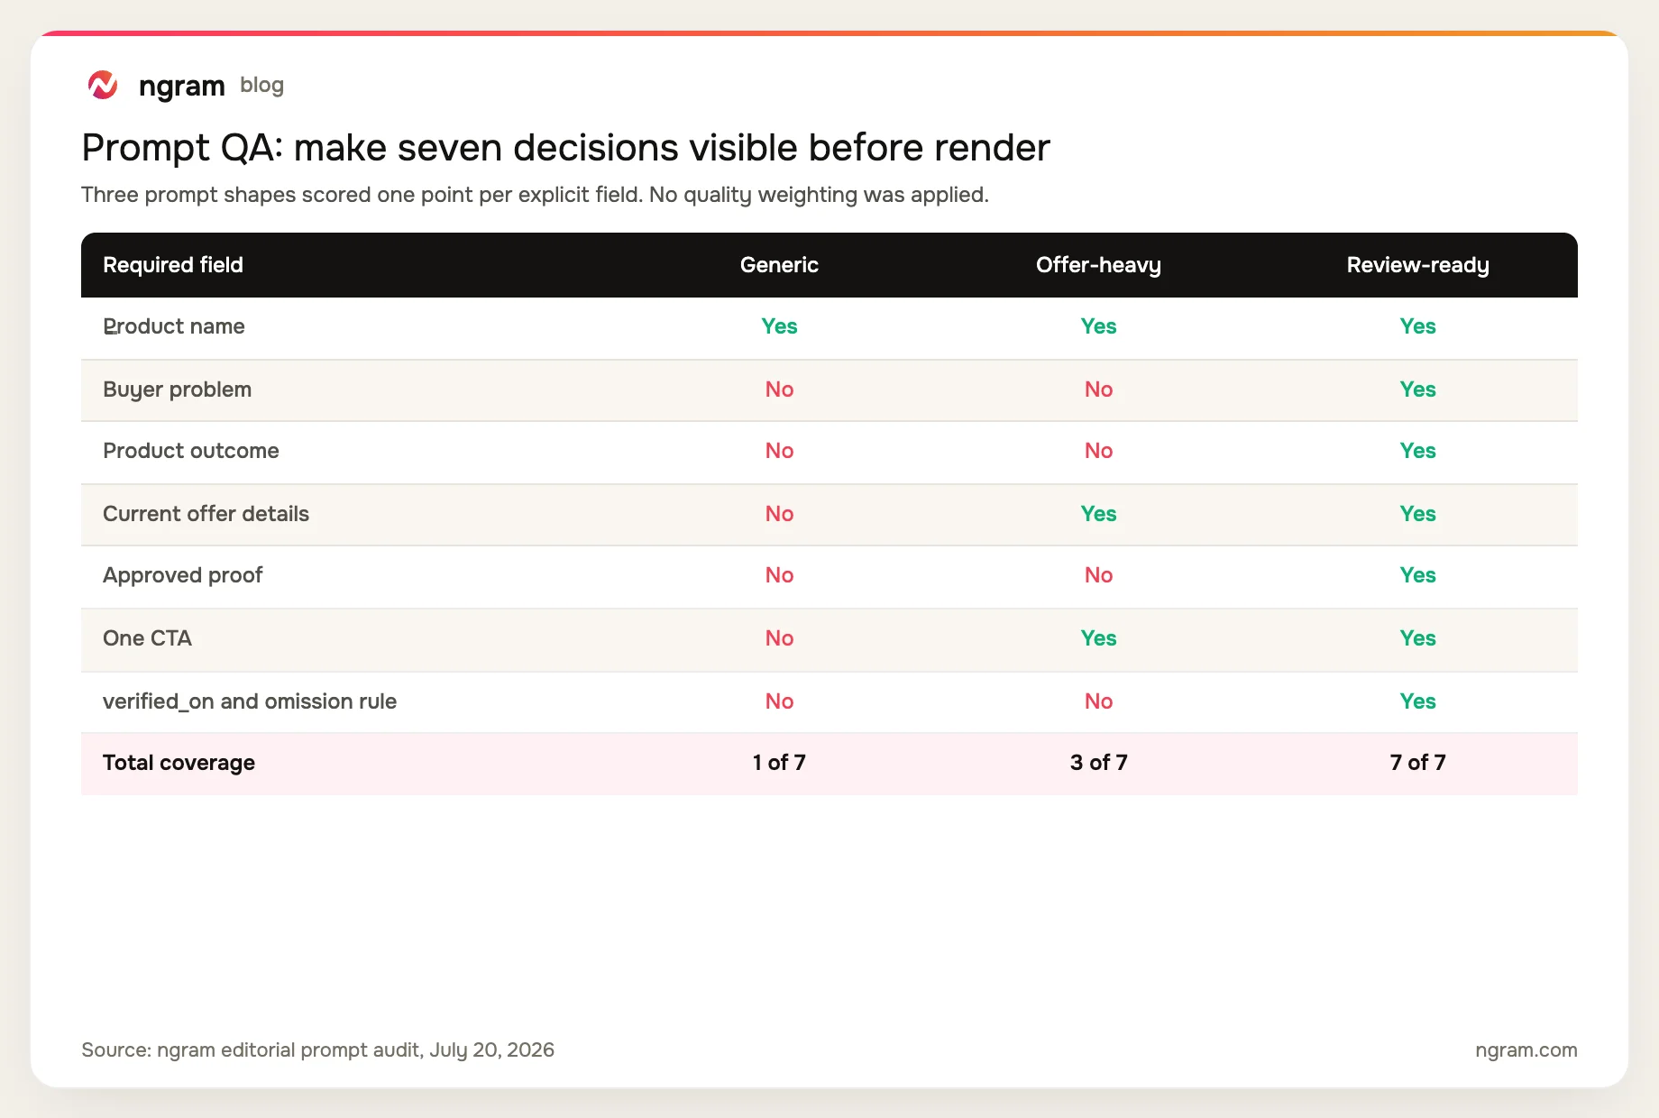
Task: Click the Review-ready column header
Action: tap(1417, 265)
